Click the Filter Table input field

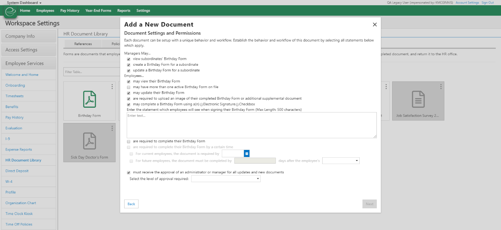pos(92,72)
